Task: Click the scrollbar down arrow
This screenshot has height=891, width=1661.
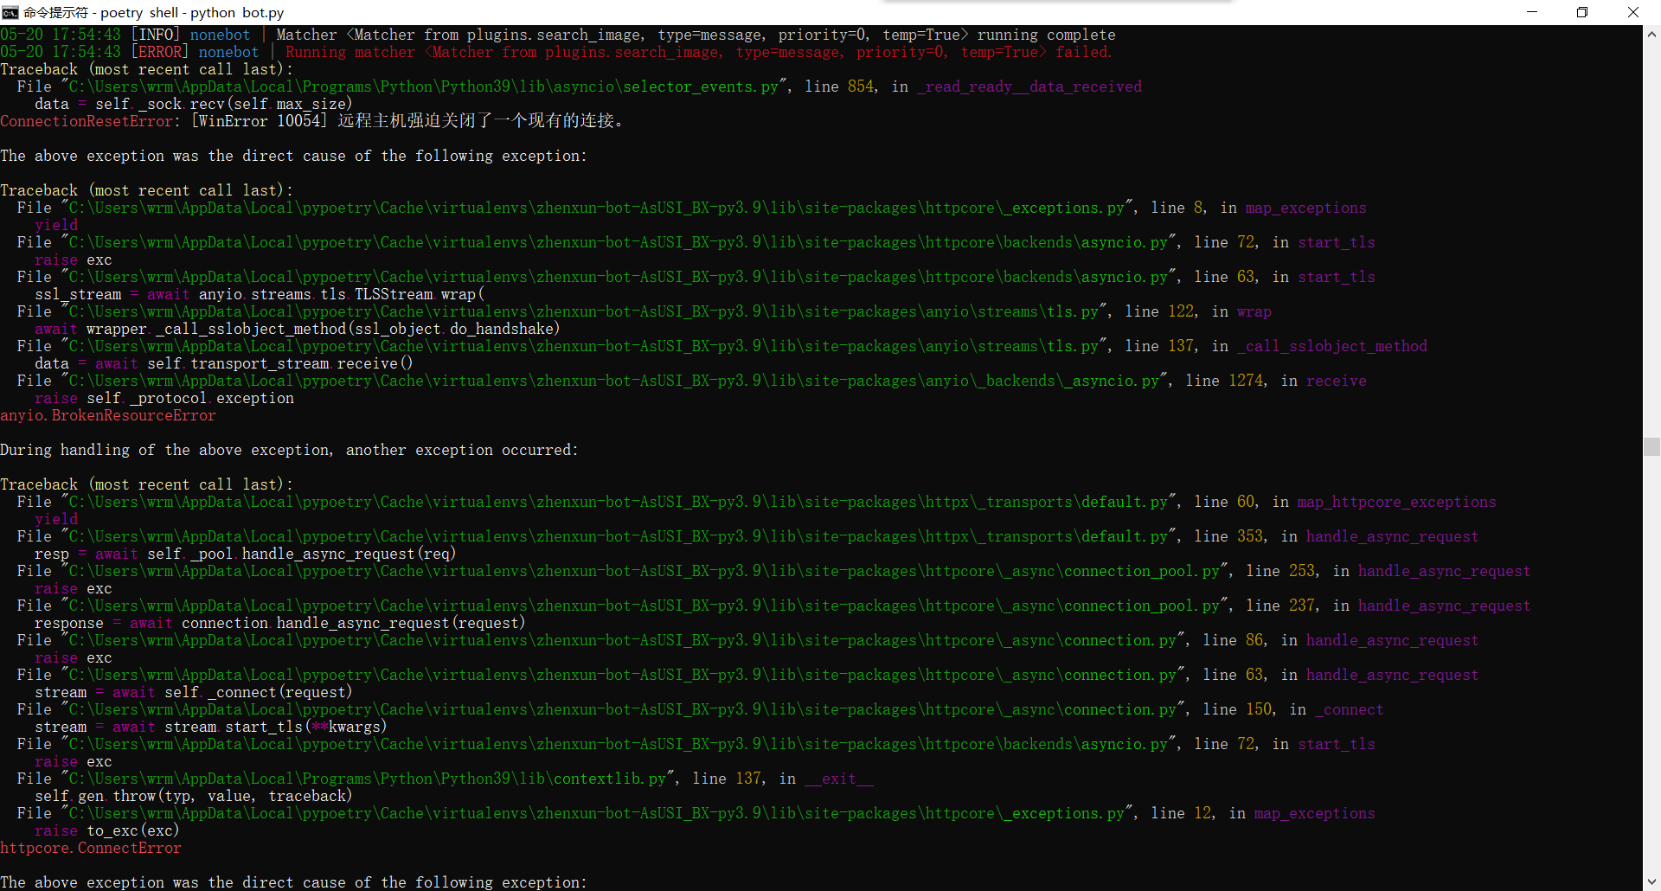Action: [1651, 882]
